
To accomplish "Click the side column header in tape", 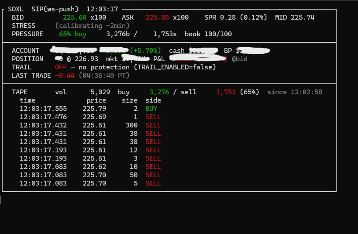I will pyautogui.click(x=153, y=100).
